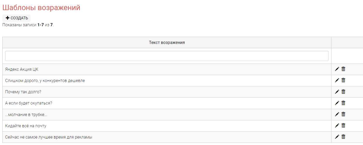Edit the 'Яндекс Акция ЦК' template
The height and width of the screenshot is (145, 363).
[337, 69]
